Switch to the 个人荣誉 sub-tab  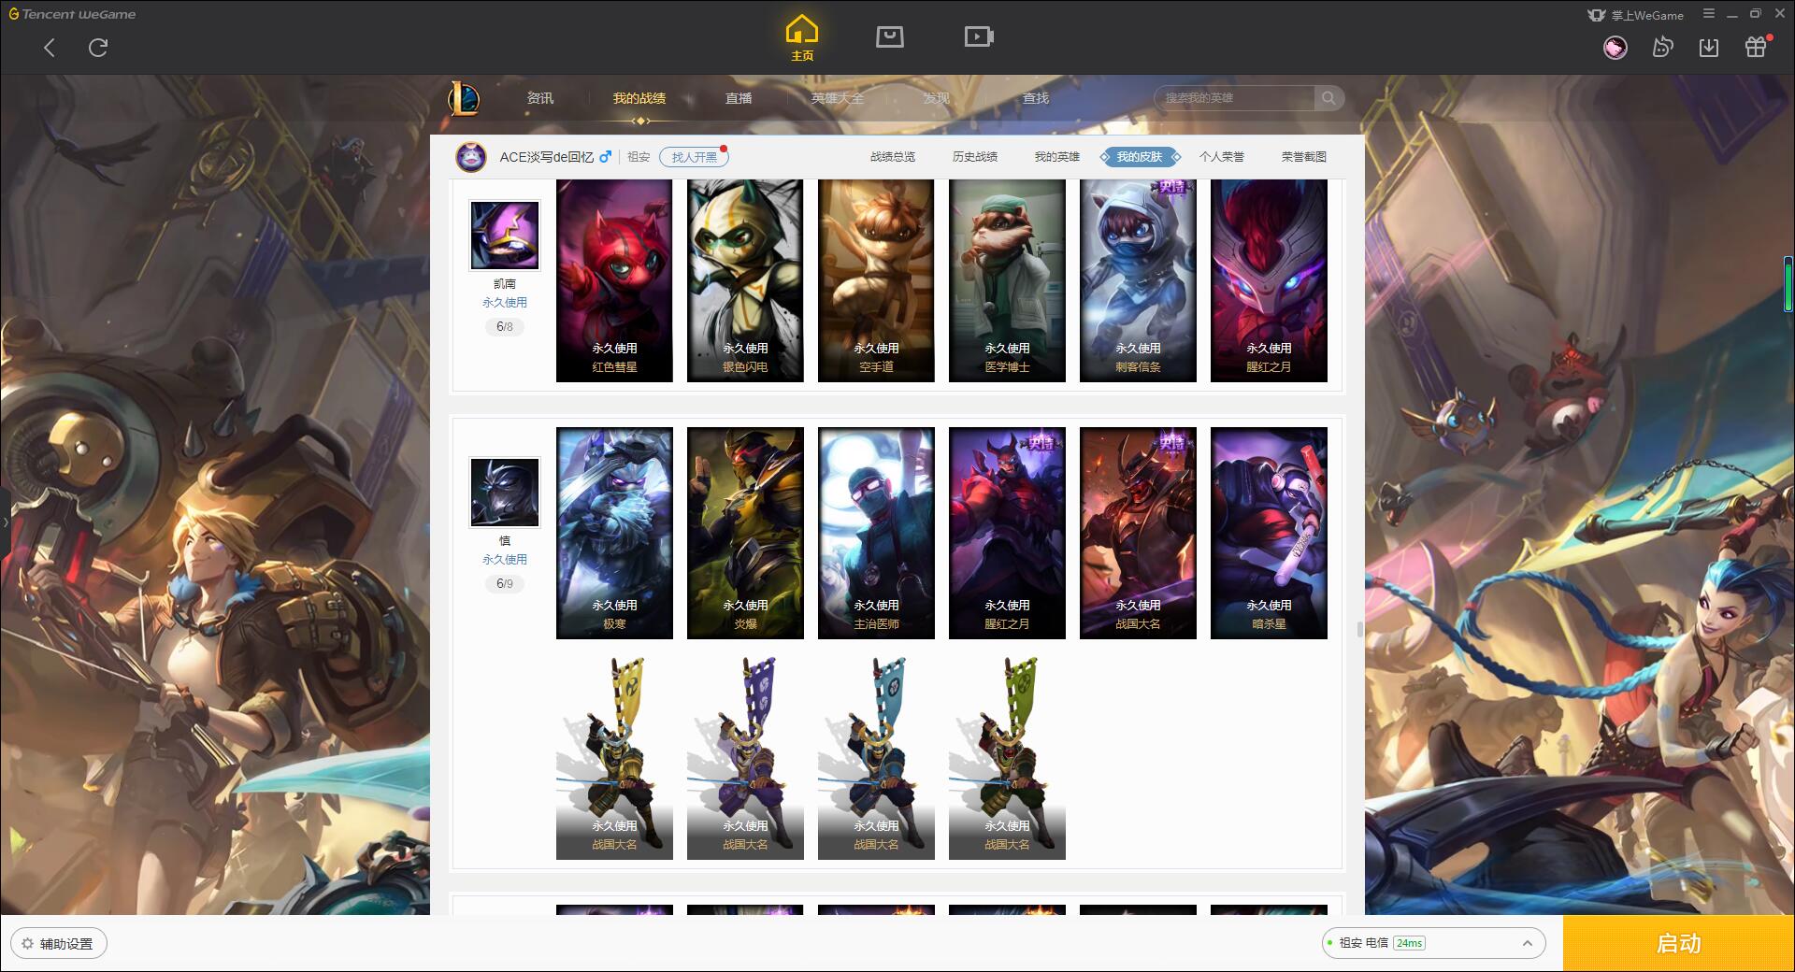pyautogui.click(x=1222, y=157)
